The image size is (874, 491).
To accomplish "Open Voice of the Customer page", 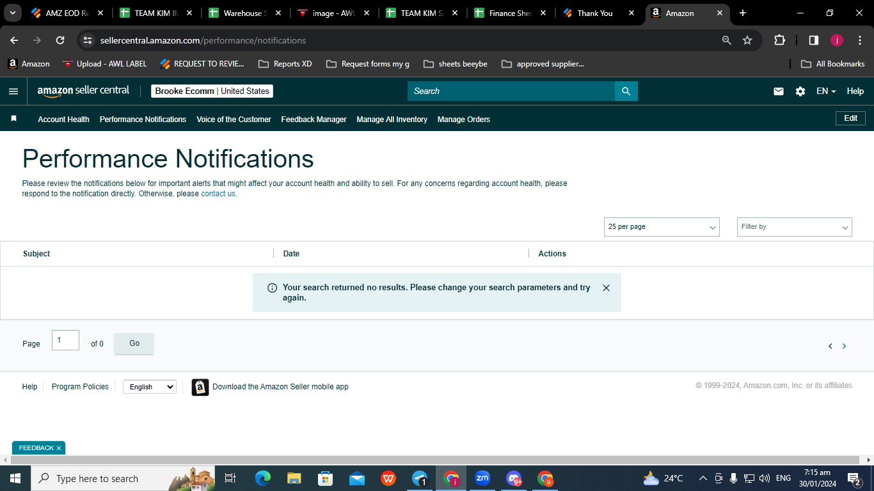I will tap(234, 120).
